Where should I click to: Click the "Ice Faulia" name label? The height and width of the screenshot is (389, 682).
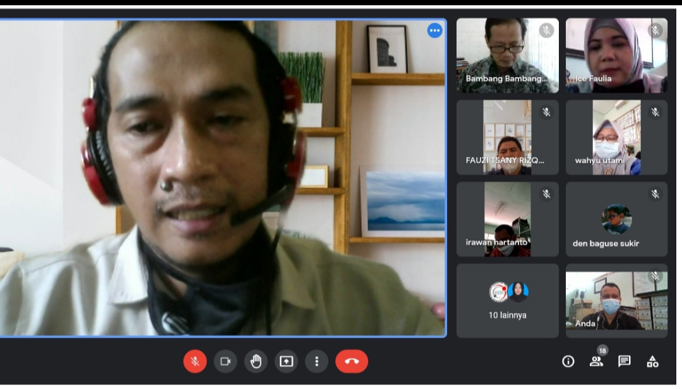(593, 79)
